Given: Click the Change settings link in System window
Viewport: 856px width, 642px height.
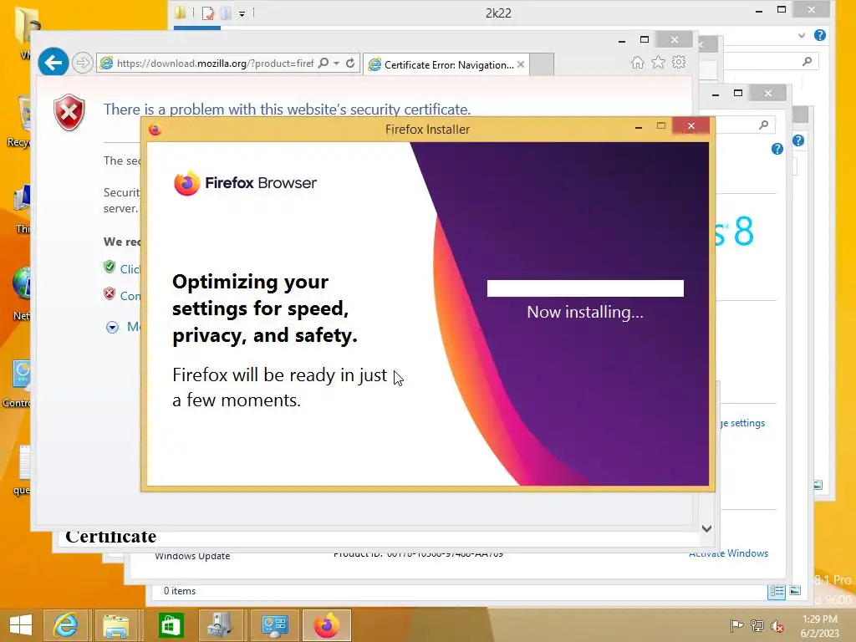Looking at the screenshot, I should coord(743,423).
